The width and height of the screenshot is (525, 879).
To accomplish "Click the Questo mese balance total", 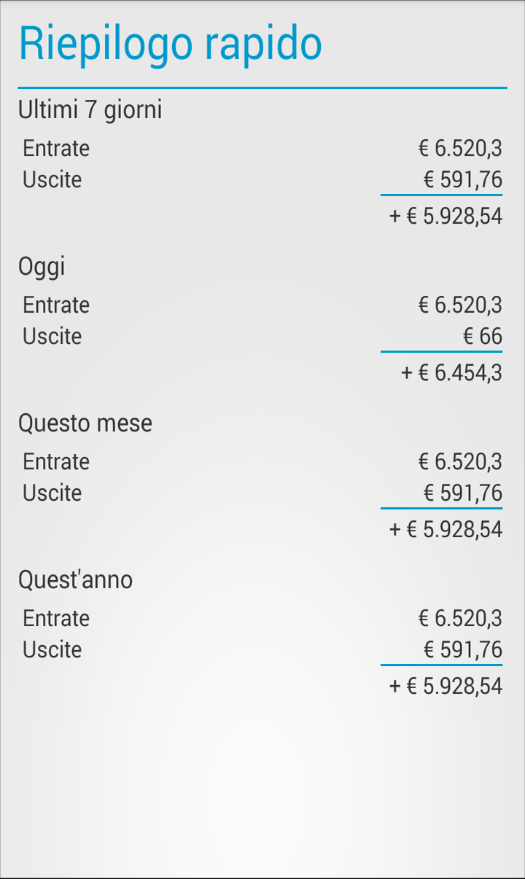I will click(446, 530).
